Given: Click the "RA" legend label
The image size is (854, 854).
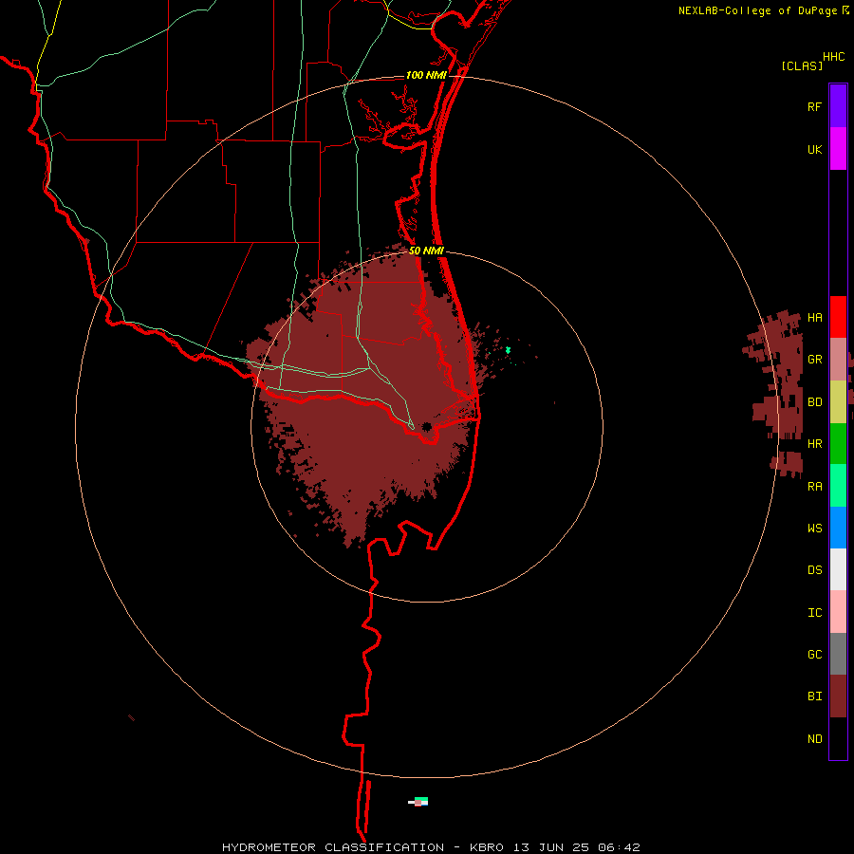Looking at the screenshot, I should click(814, 487).
